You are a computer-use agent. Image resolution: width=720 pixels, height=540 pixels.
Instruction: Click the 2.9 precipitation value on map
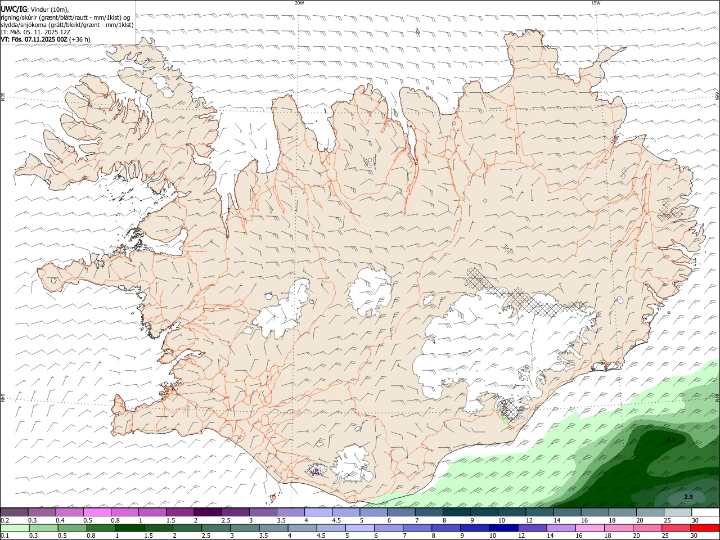pos(688,497)
